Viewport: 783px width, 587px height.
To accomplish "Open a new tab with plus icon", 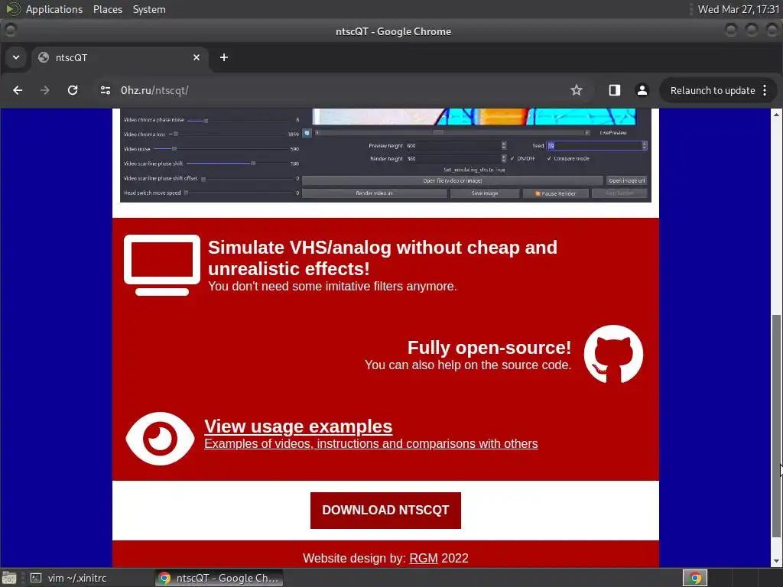I will coord(224,57).
